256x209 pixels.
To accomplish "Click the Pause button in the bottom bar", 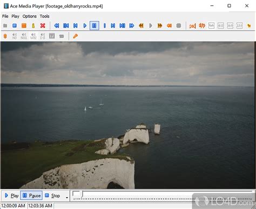I will click(x=31, y=195).
